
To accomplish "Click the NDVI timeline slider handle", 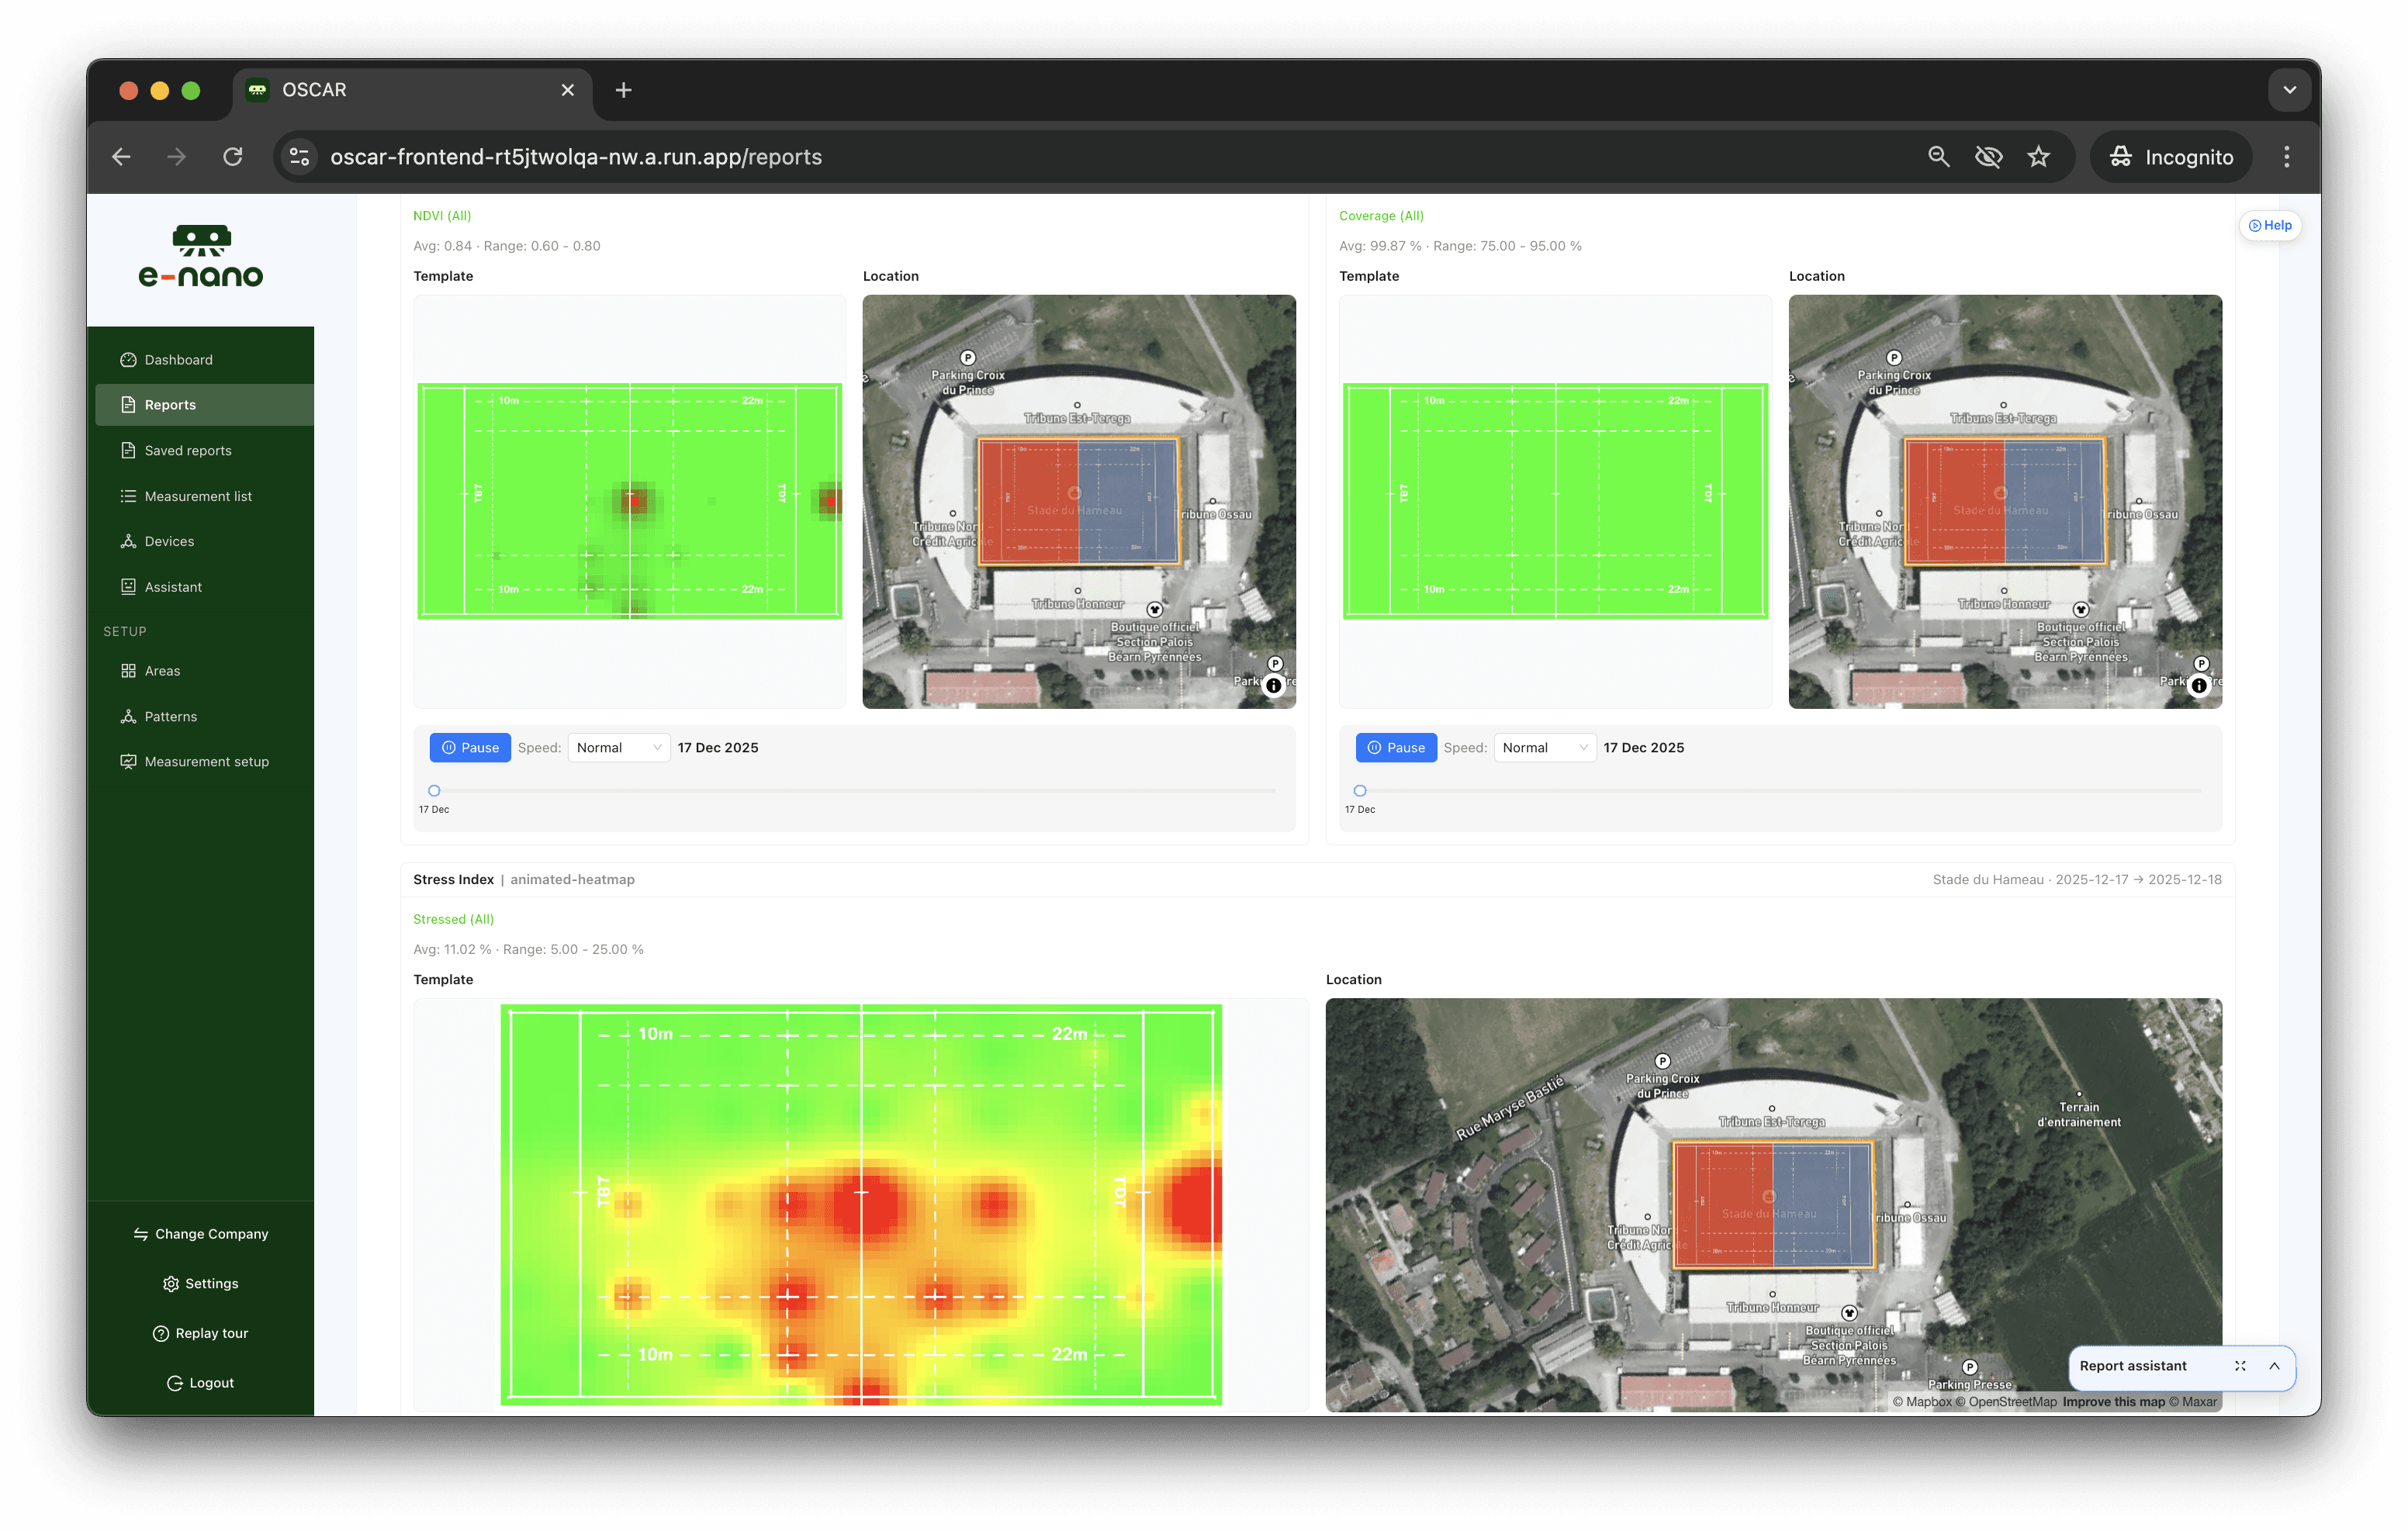I will tap(434, 791).
